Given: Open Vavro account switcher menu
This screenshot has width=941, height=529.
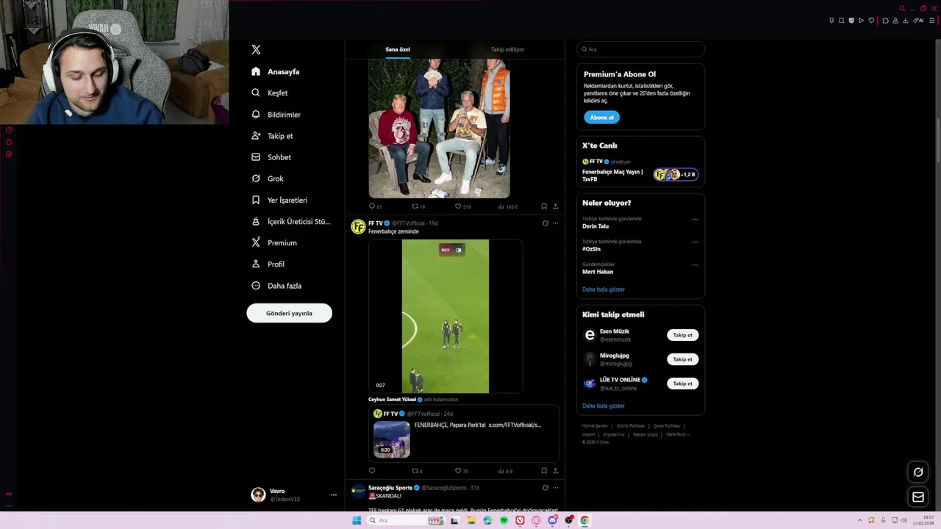Looking at the screenshot, I should click(x=293, y=494).
